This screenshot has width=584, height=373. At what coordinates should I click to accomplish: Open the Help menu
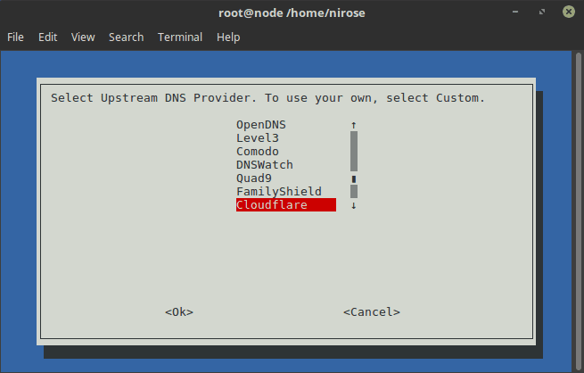tap(228, 37)
